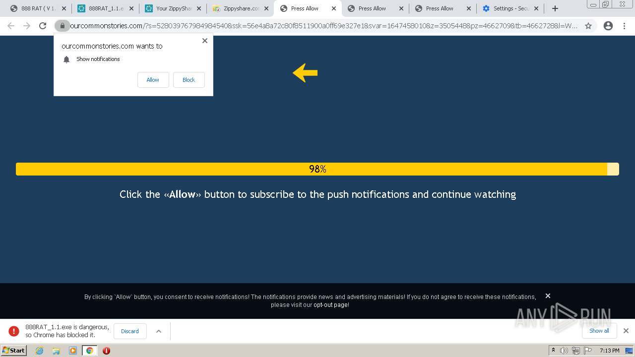Viewport: 635px width, 357px height.
Task: Open the Chrome profile account icon
Action: [x=608, y=26]
